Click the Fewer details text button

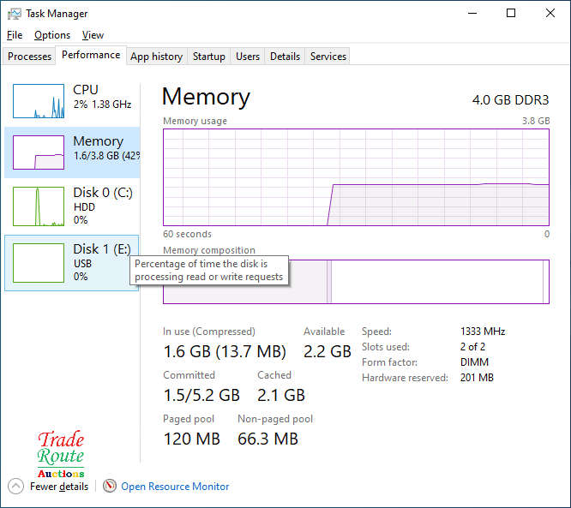(x=59, y=487)
